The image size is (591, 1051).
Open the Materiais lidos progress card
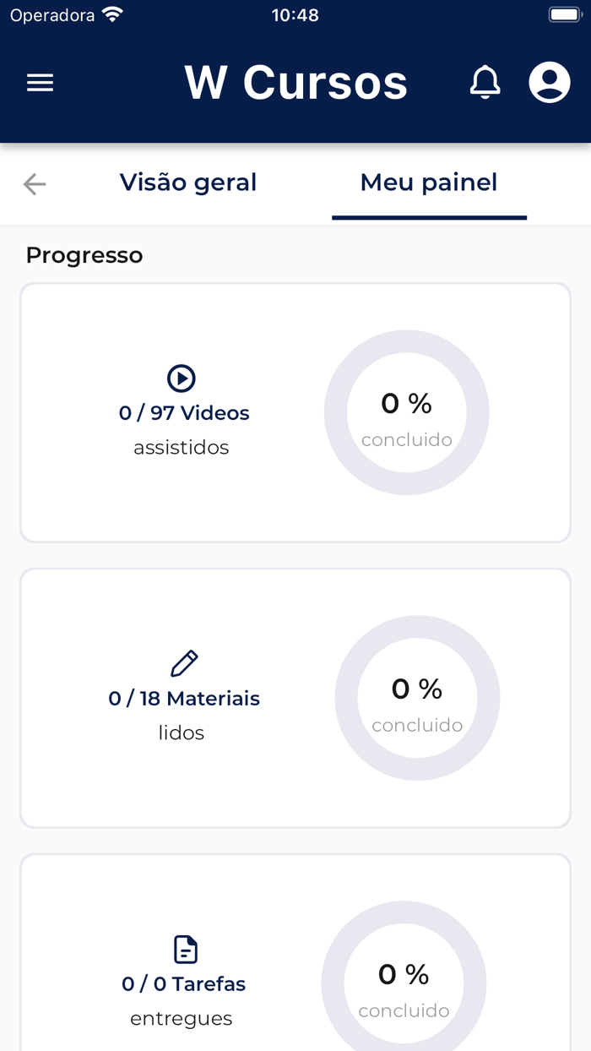point(295,698)
